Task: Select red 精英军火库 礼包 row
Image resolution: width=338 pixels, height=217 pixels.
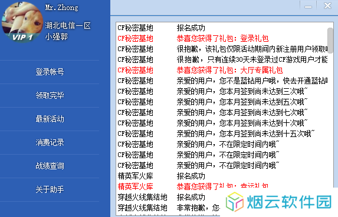Action: tap(222, 186)
